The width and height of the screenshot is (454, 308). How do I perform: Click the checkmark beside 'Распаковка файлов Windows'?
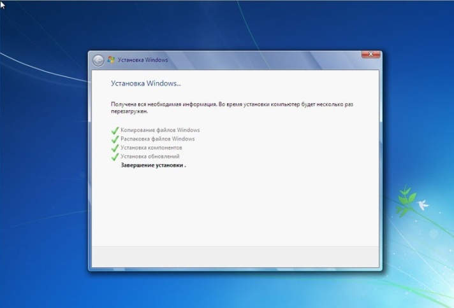tap(115, 139)
